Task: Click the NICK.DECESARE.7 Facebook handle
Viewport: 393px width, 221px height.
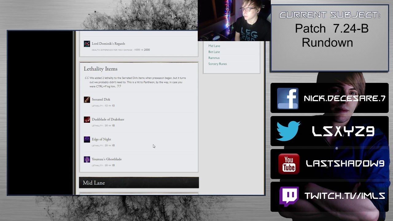Action: [344, 99]
